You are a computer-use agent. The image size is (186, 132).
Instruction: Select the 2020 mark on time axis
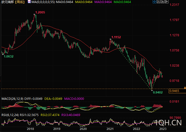coord(83,129)
